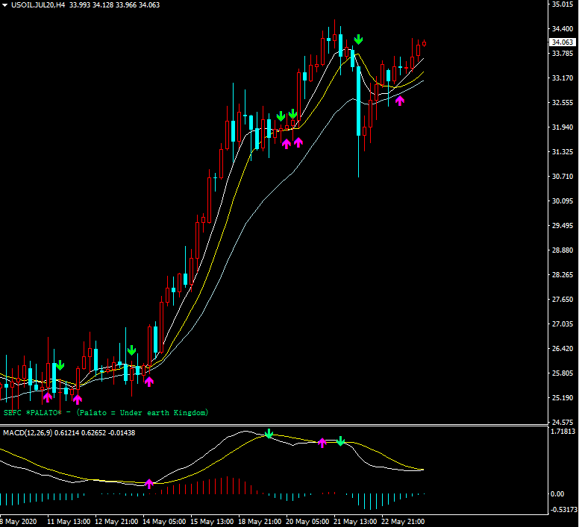Click the second green down arrow from left on price chart
This screenshot has height=527, width=579.
pos(131,350)
